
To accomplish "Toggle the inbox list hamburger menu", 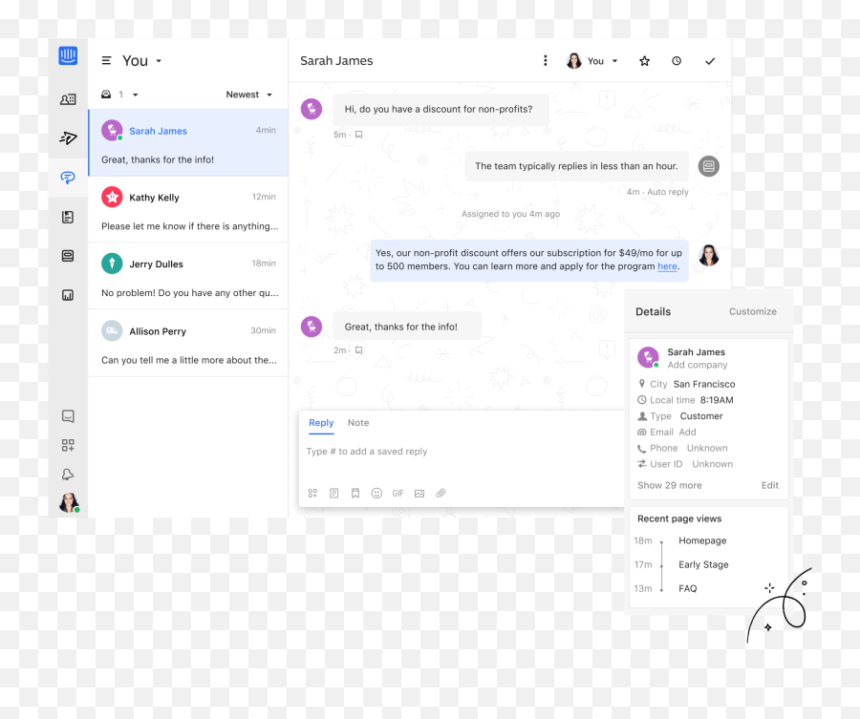I will tap(106, 61).
